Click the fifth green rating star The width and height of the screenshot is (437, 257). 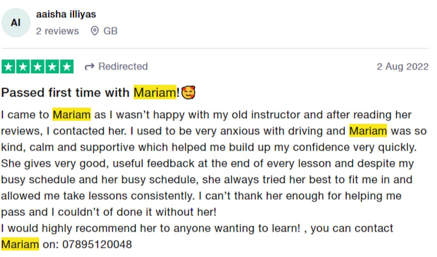click(67, 67)
